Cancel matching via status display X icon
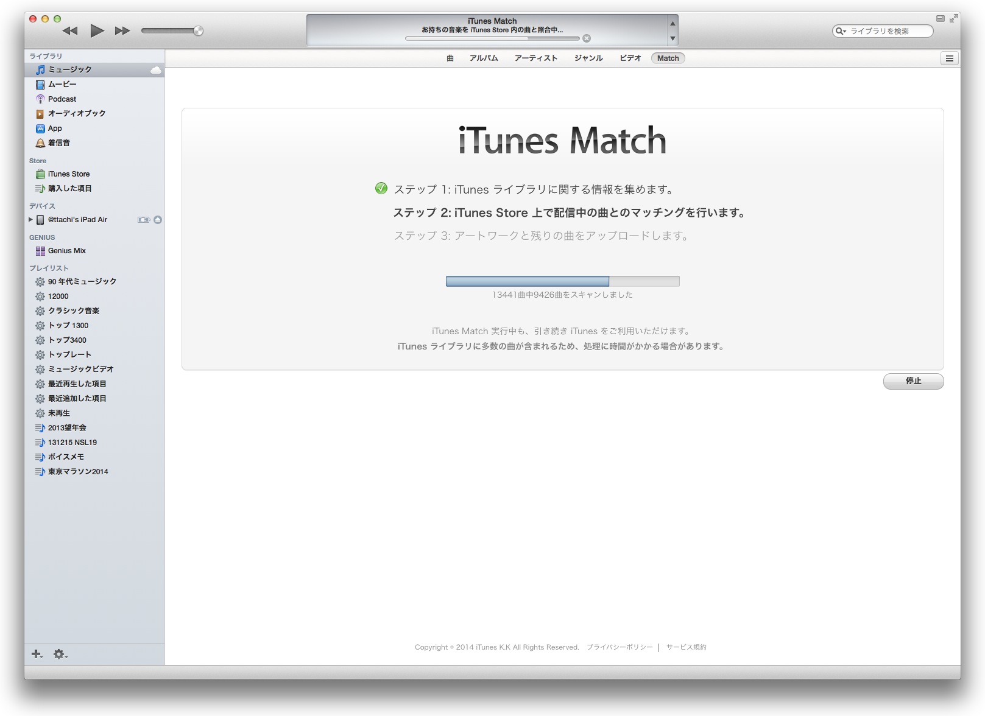The height and width of the screenshot is (716, 985). [x=587, y=38]
